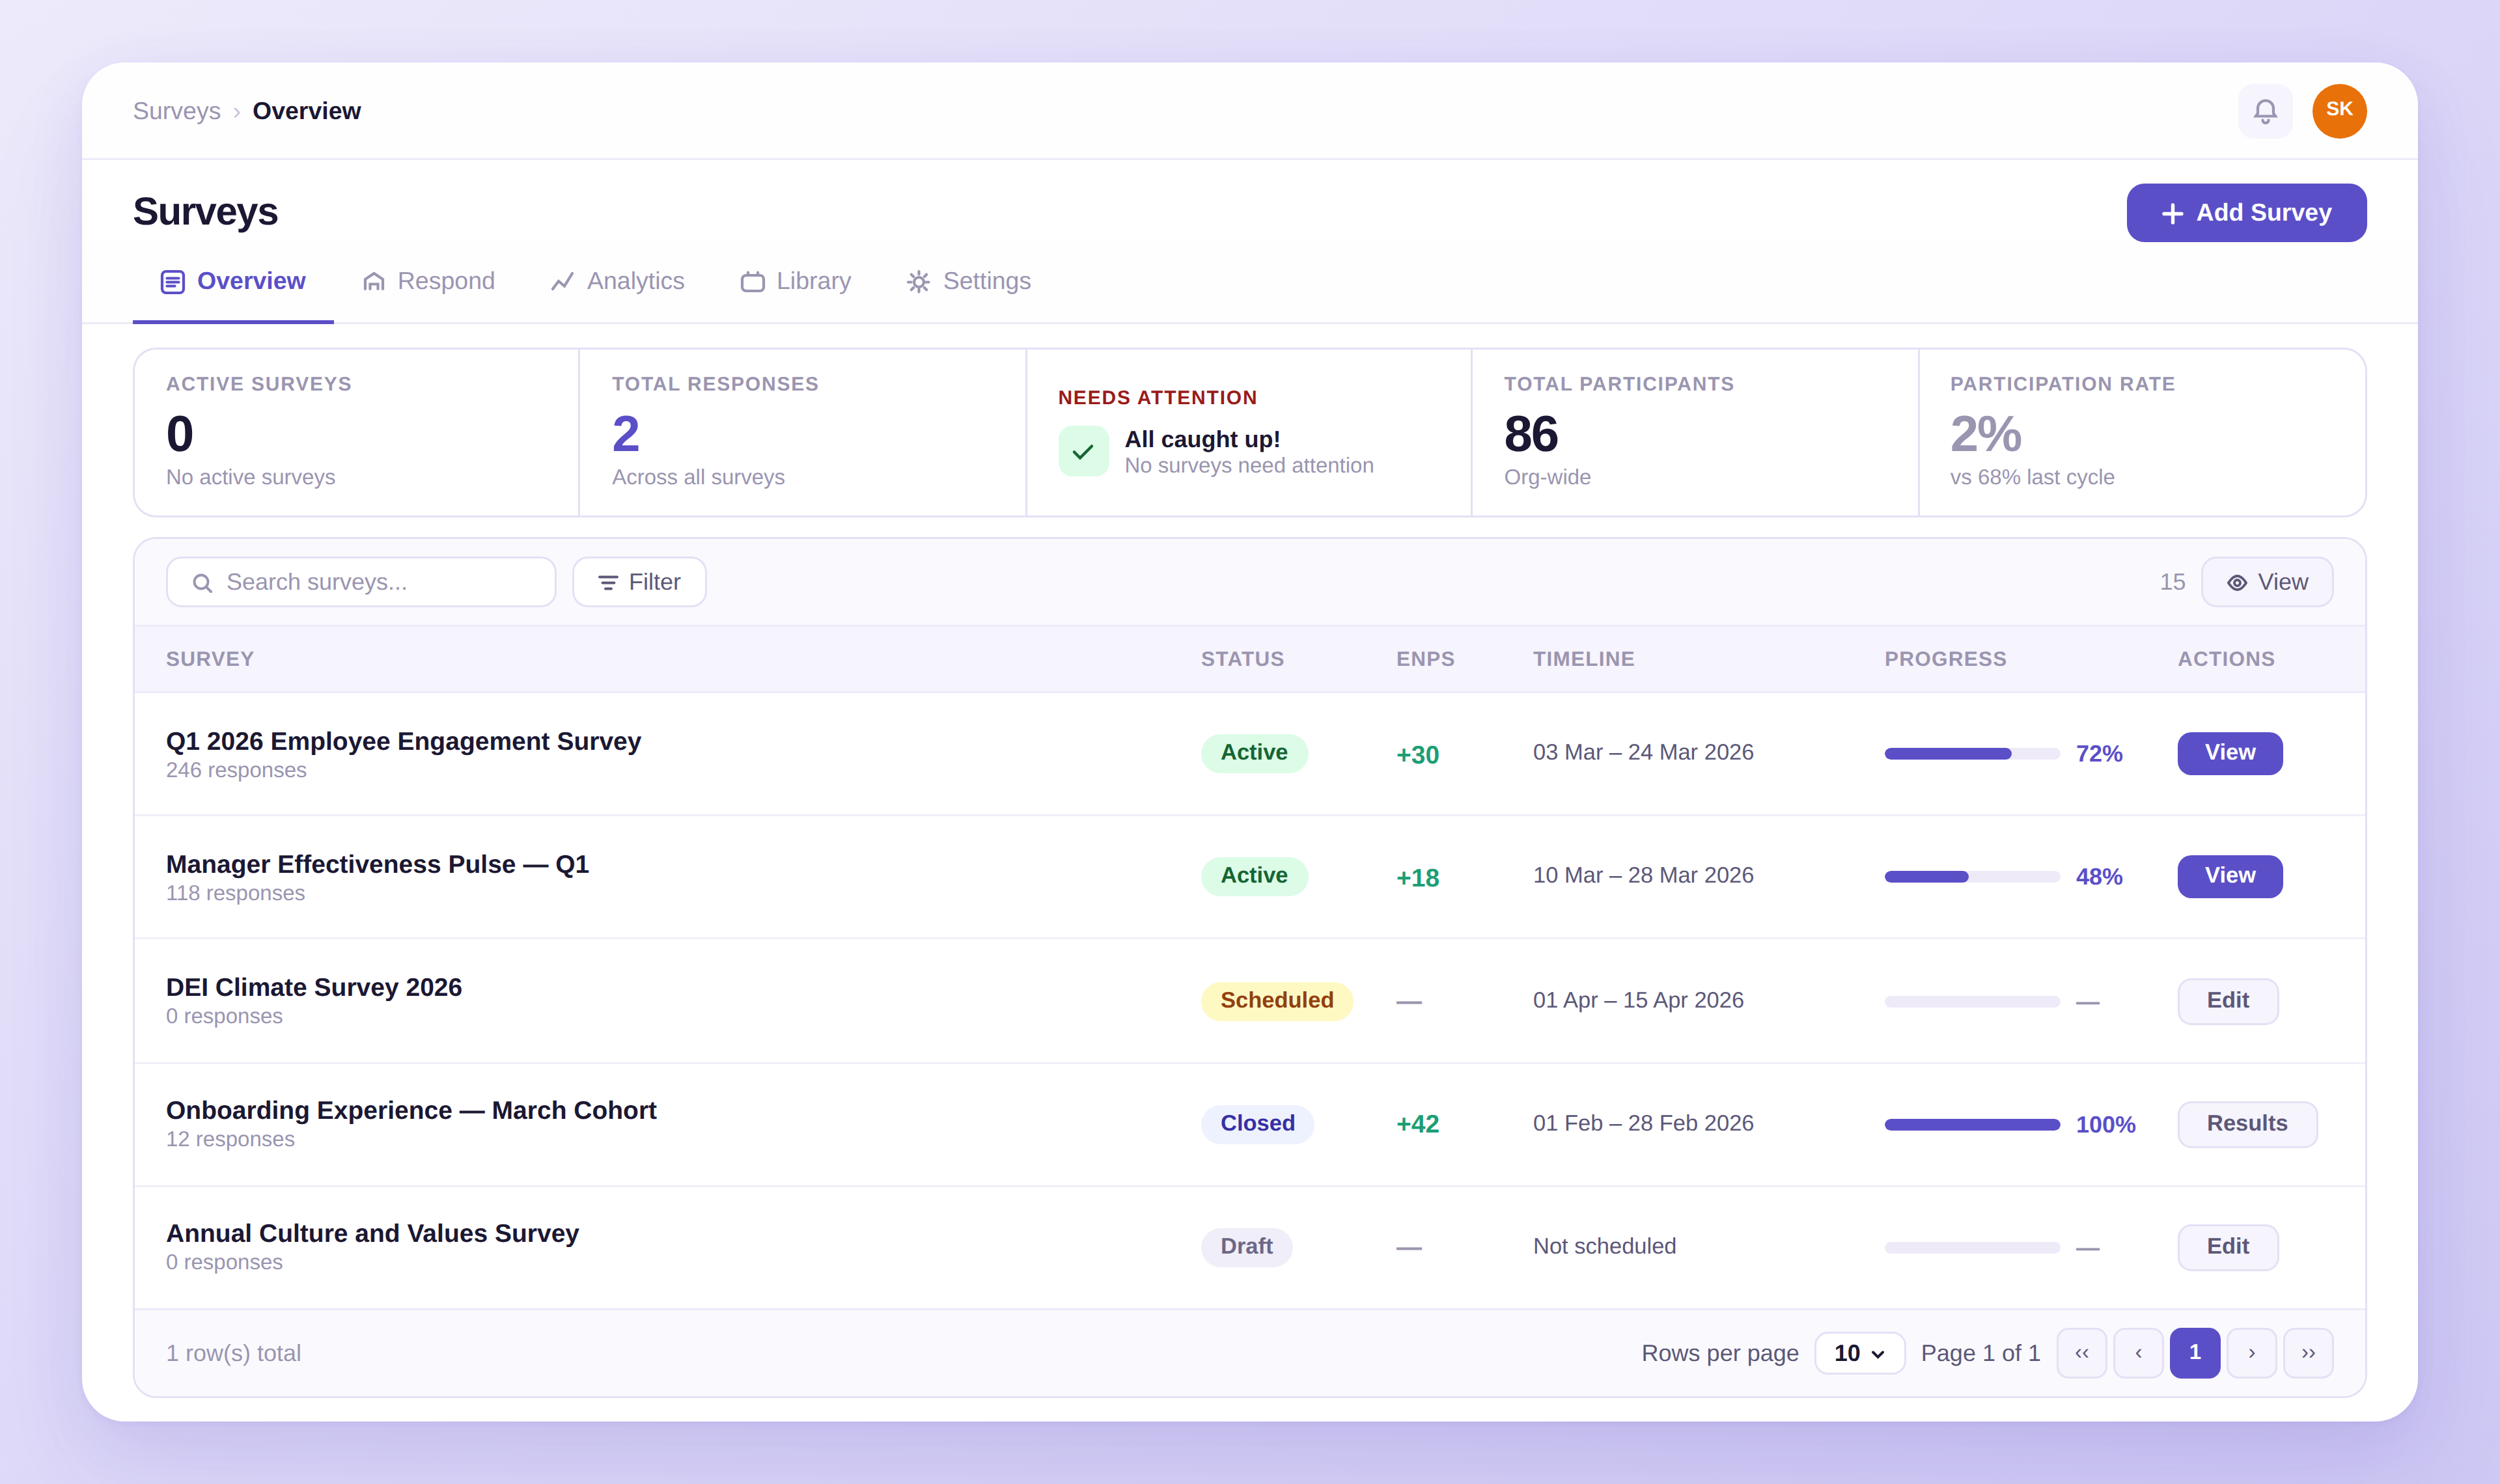Open the notification bell

pos(2265,111)
